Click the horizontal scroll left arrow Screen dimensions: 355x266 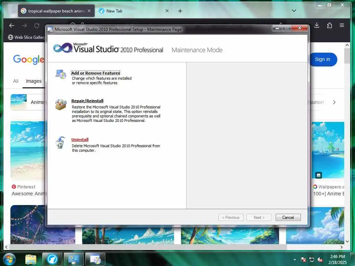6,247
